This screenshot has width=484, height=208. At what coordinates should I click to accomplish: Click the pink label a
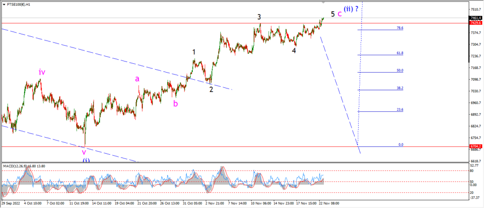click(137, 79)
